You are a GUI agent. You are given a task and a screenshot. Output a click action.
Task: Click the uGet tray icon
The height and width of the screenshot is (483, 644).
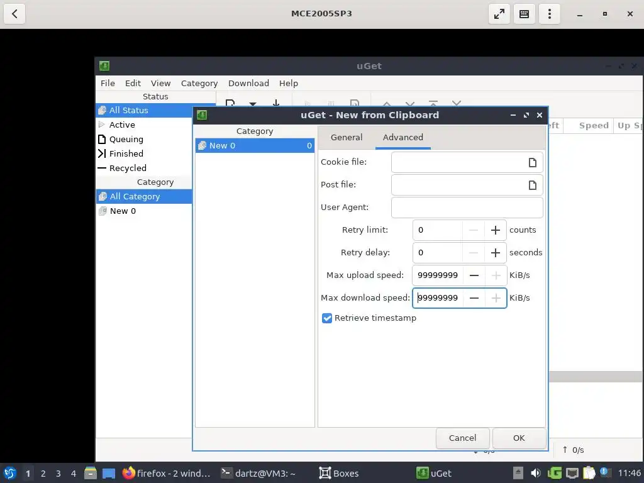pos(554,473)
